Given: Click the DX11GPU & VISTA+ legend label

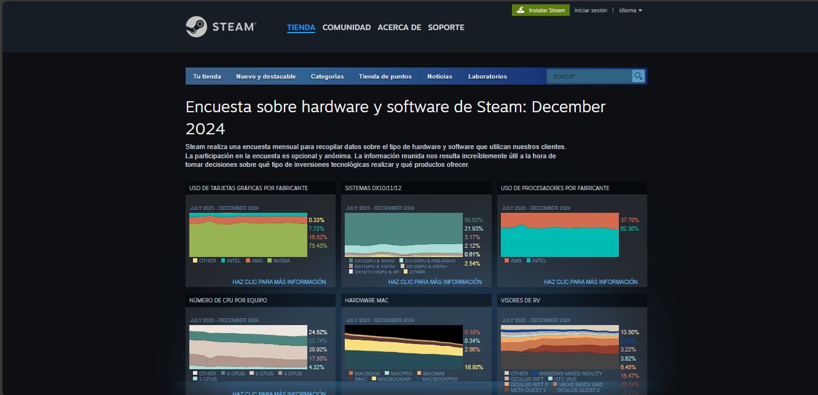Looking at the screenshot, I should point(376,266).
